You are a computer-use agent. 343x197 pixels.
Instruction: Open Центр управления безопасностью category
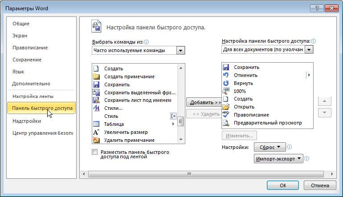(43, 133)
